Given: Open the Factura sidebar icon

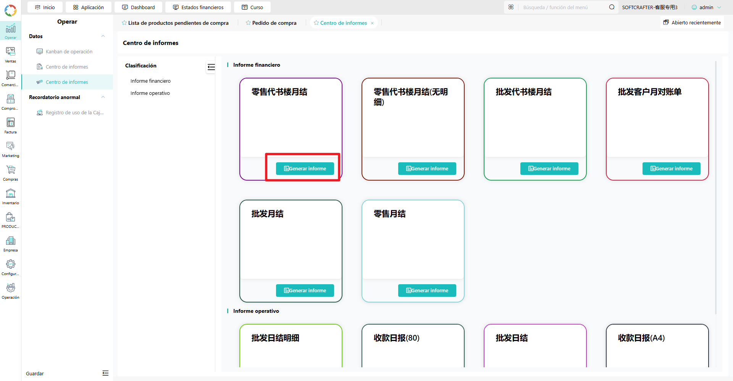Looking at the screenshot, I should point(10,126).
